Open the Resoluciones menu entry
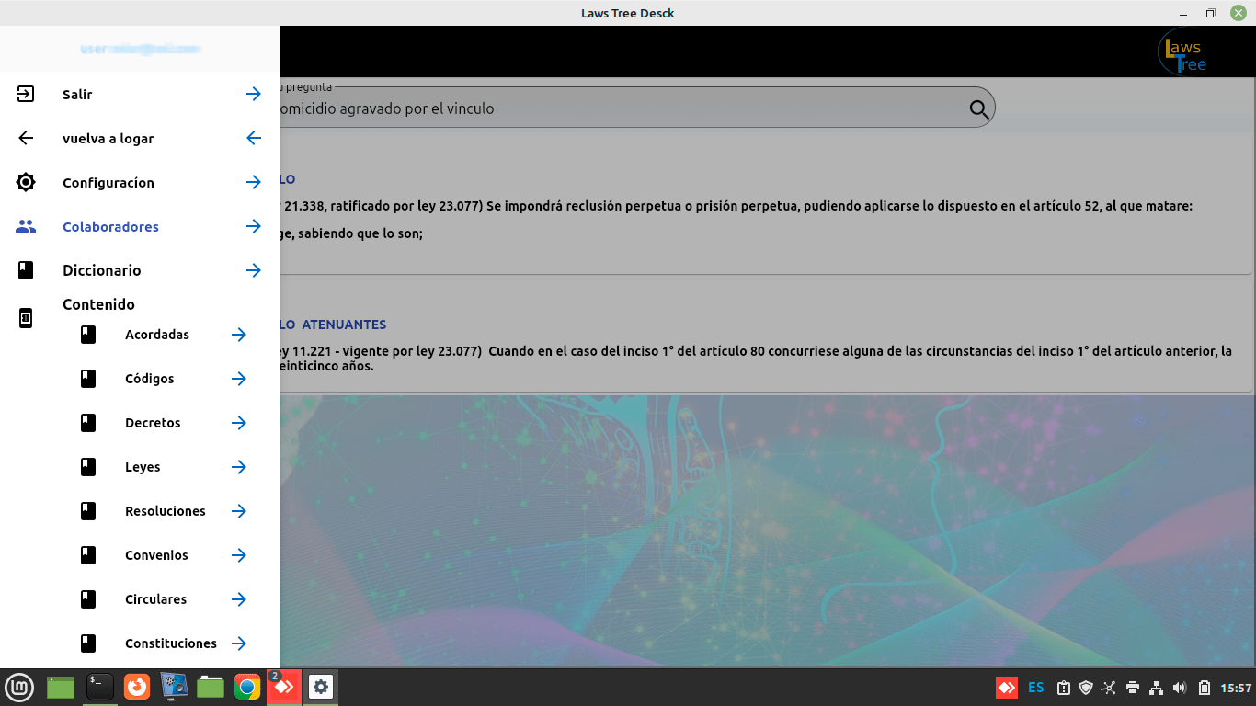 (166, 511)
